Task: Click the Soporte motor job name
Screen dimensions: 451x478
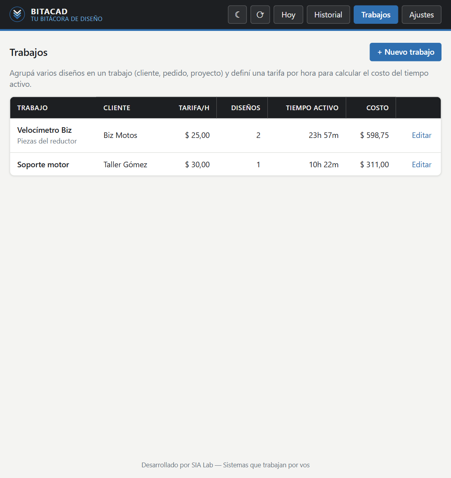Action: coord(43,164)
